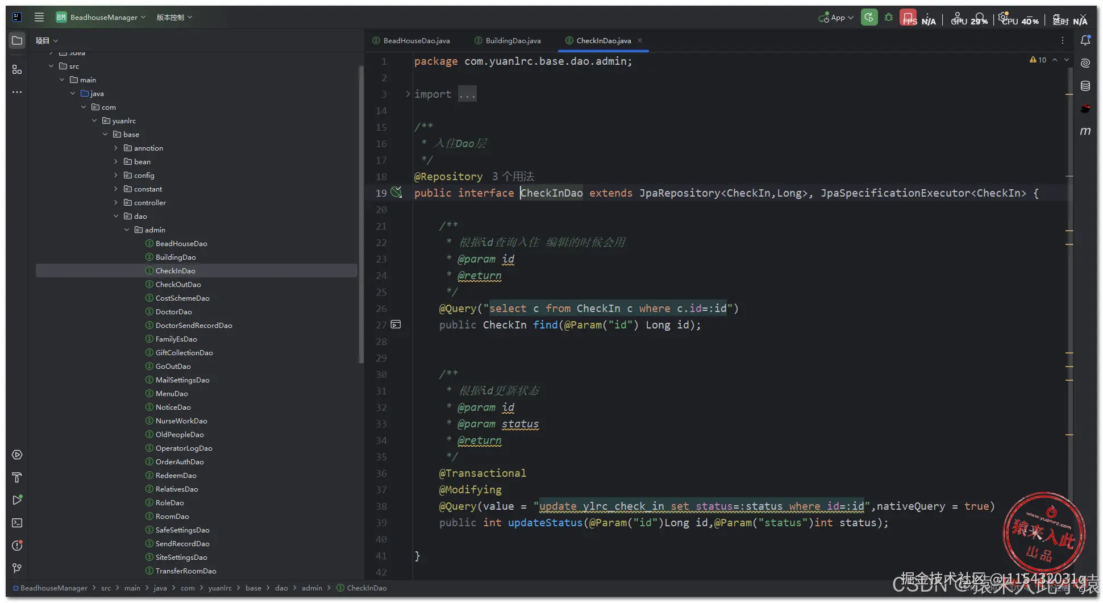
Task: Toggle the Project tool window folder icon
Action: pos(17,40)
